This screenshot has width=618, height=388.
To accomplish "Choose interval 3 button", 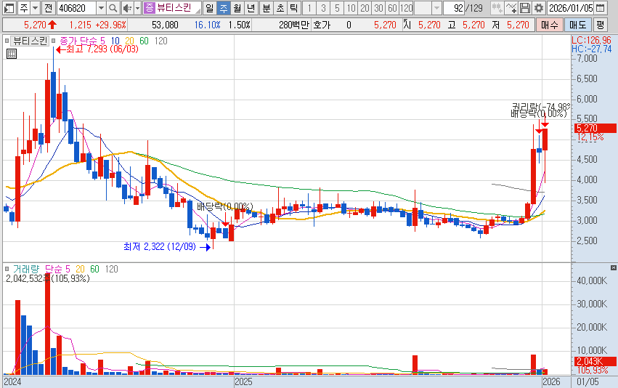I will tap(323, 8).
